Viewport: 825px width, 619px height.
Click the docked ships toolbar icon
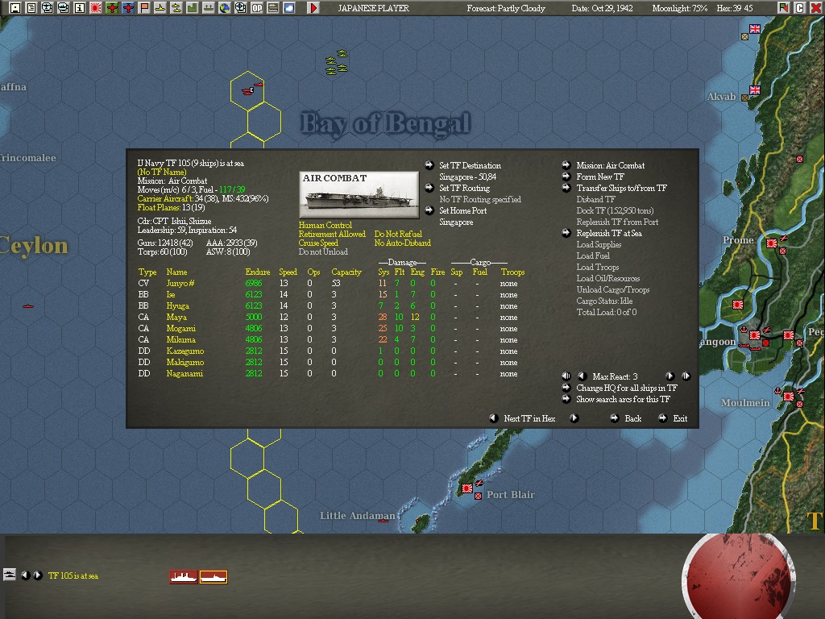coord(209,8)
